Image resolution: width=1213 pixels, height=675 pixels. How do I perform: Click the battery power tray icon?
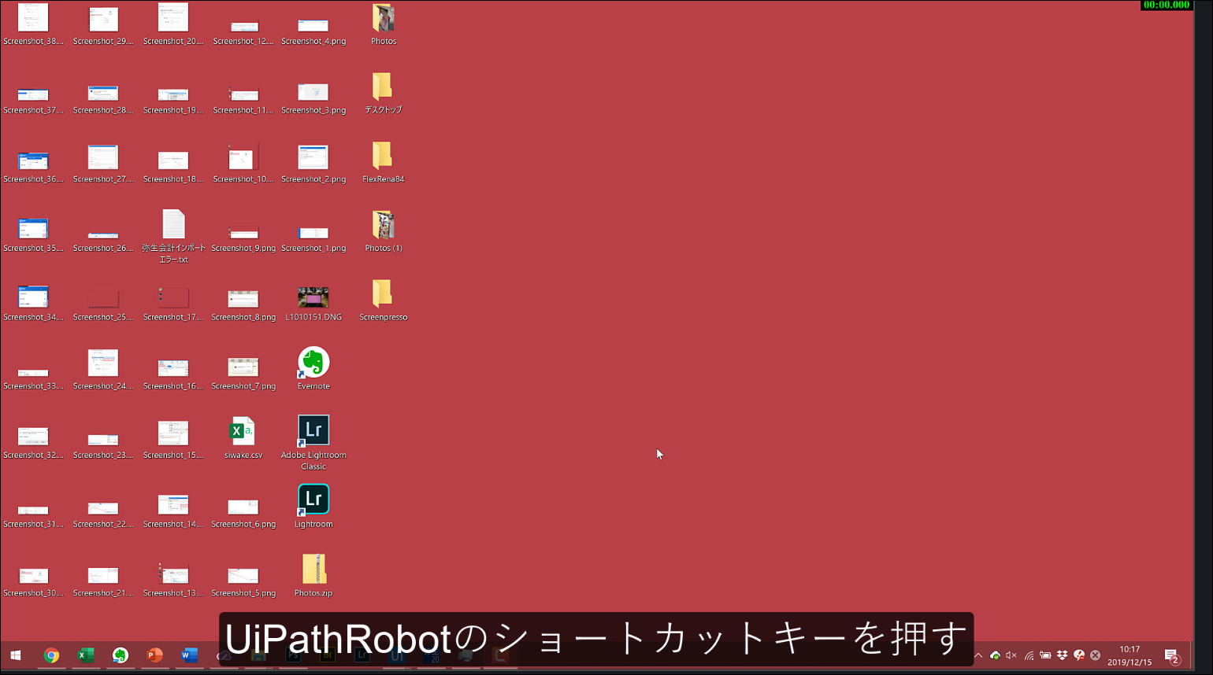click(1045, 655)
